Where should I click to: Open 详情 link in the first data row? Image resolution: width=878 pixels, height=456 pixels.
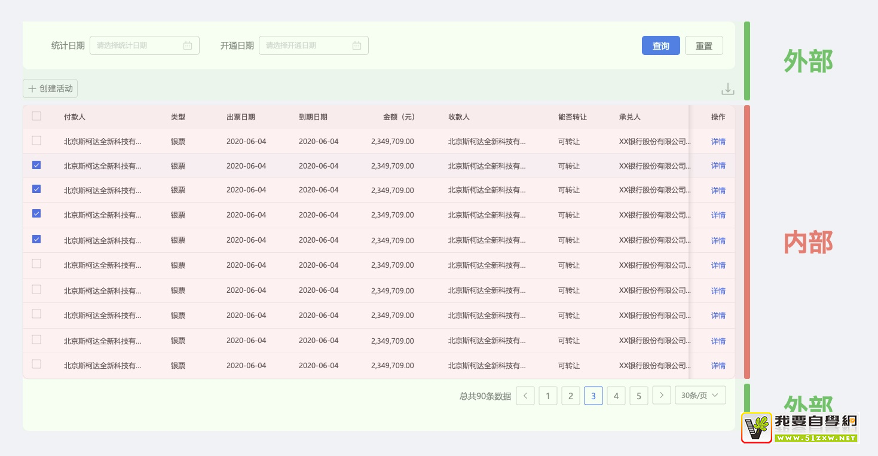(718, 142)
